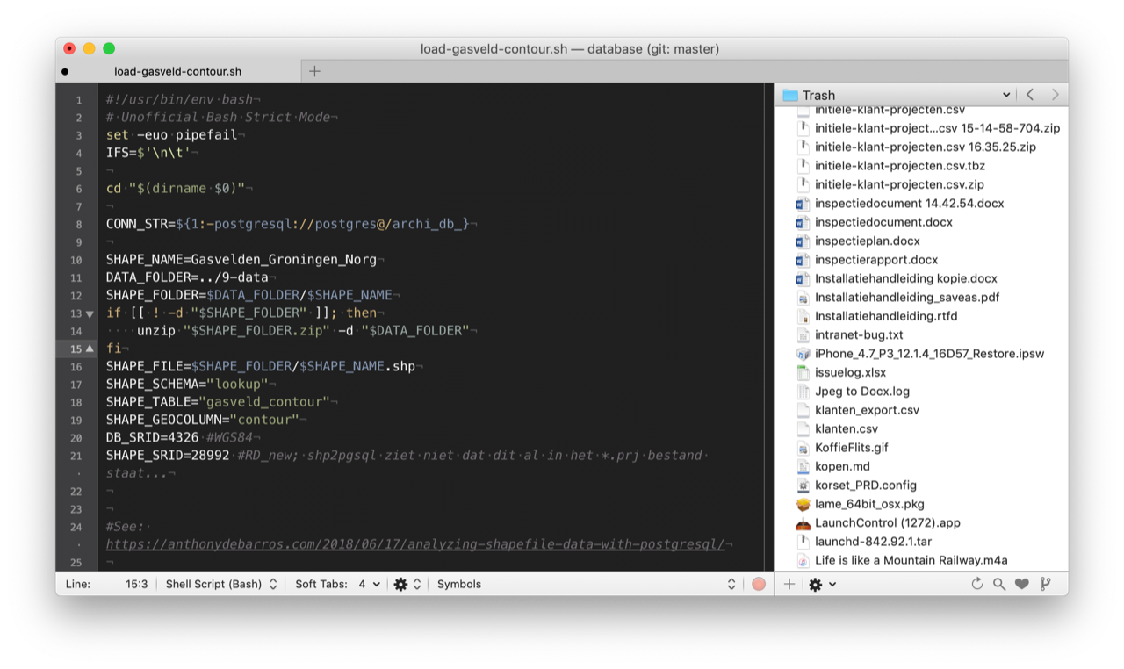Viewport: 1124px width, 669px height.
Task: Click the music icon for Life is like a Mountain Railway.m4a
Action: [803, 560]
